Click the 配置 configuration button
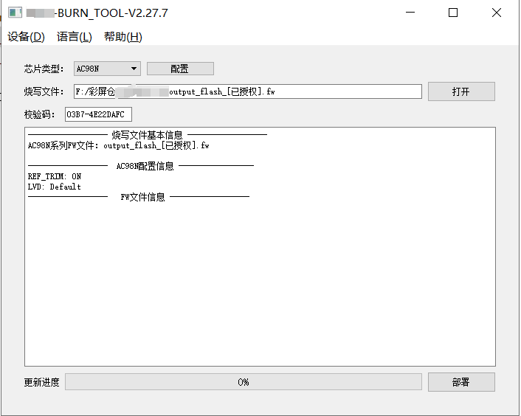This screenshot has height=416, width=521. point(180,69)
